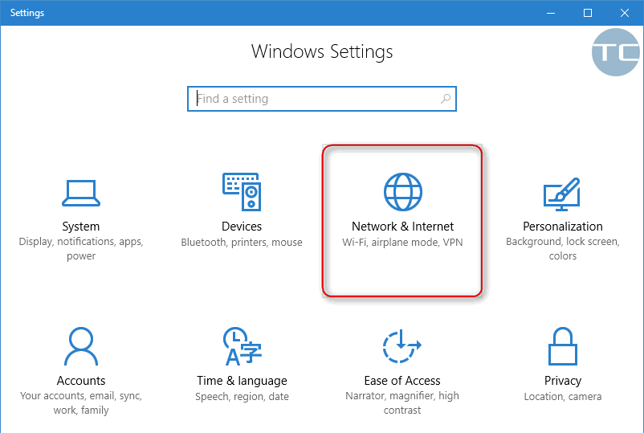The height and width of the screenshot is (433, 644).
Task: Click 'Speech, region, date' description
Action: point(242,397)
